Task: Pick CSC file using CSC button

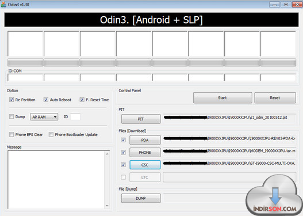Action: pyautogui.click(x=145, y=165)
